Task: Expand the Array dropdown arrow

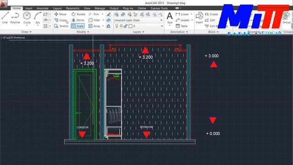Action: [103, 26]
